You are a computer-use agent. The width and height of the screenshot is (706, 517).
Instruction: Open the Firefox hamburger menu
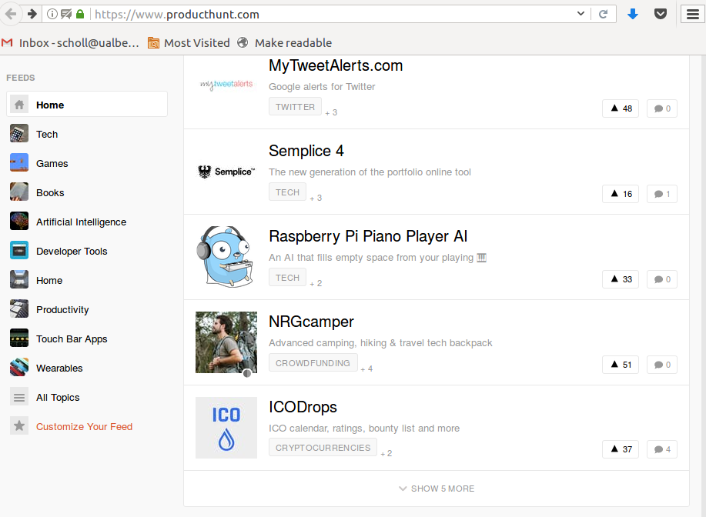point(691,14)
